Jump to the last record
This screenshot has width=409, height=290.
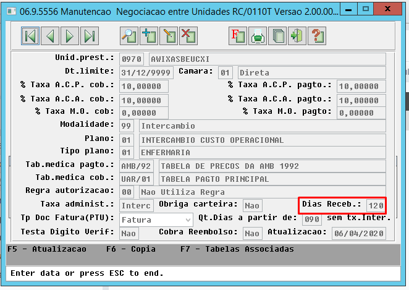point(90,36)
